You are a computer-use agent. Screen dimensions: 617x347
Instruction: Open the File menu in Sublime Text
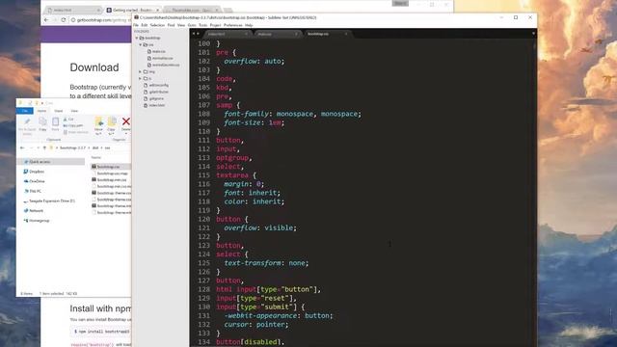(136, 25)
